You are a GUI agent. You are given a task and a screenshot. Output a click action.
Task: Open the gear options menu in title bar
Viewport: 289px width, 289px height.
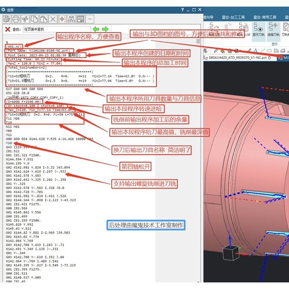point(3,10)
